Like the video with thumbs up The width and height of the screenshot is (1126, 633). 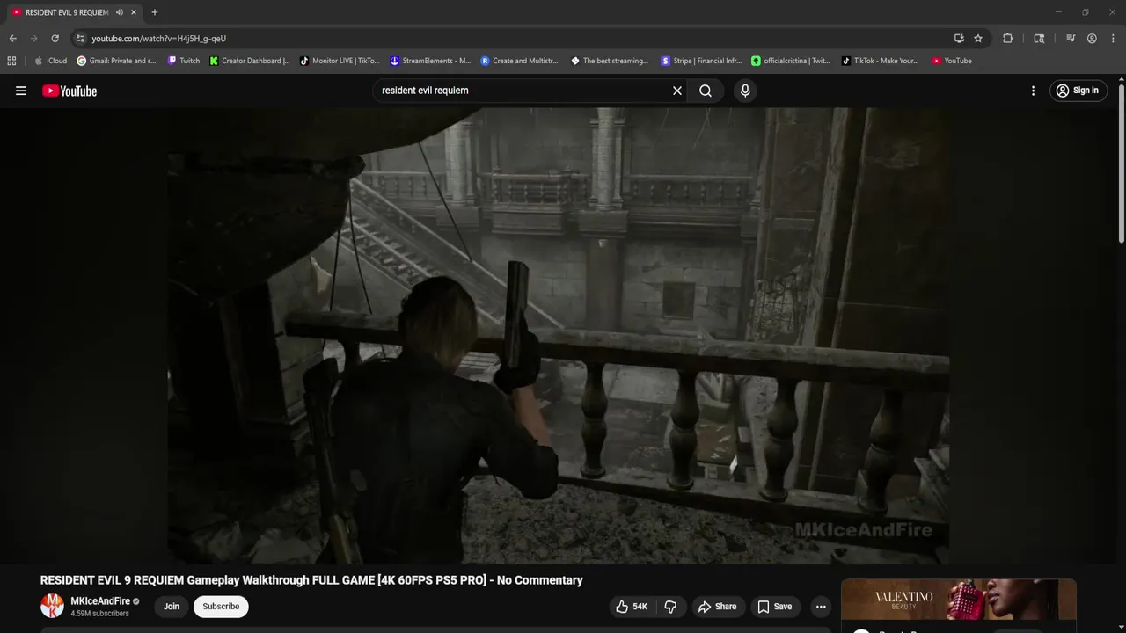point(633,607)
